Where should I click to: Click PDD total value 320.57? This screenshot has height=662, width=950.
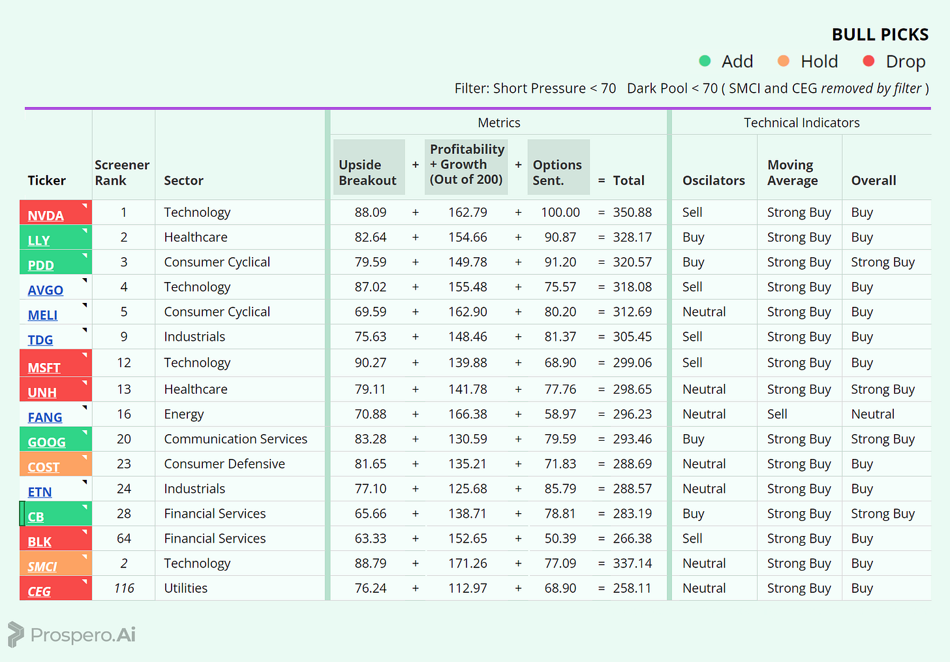[x=632, y=262]
